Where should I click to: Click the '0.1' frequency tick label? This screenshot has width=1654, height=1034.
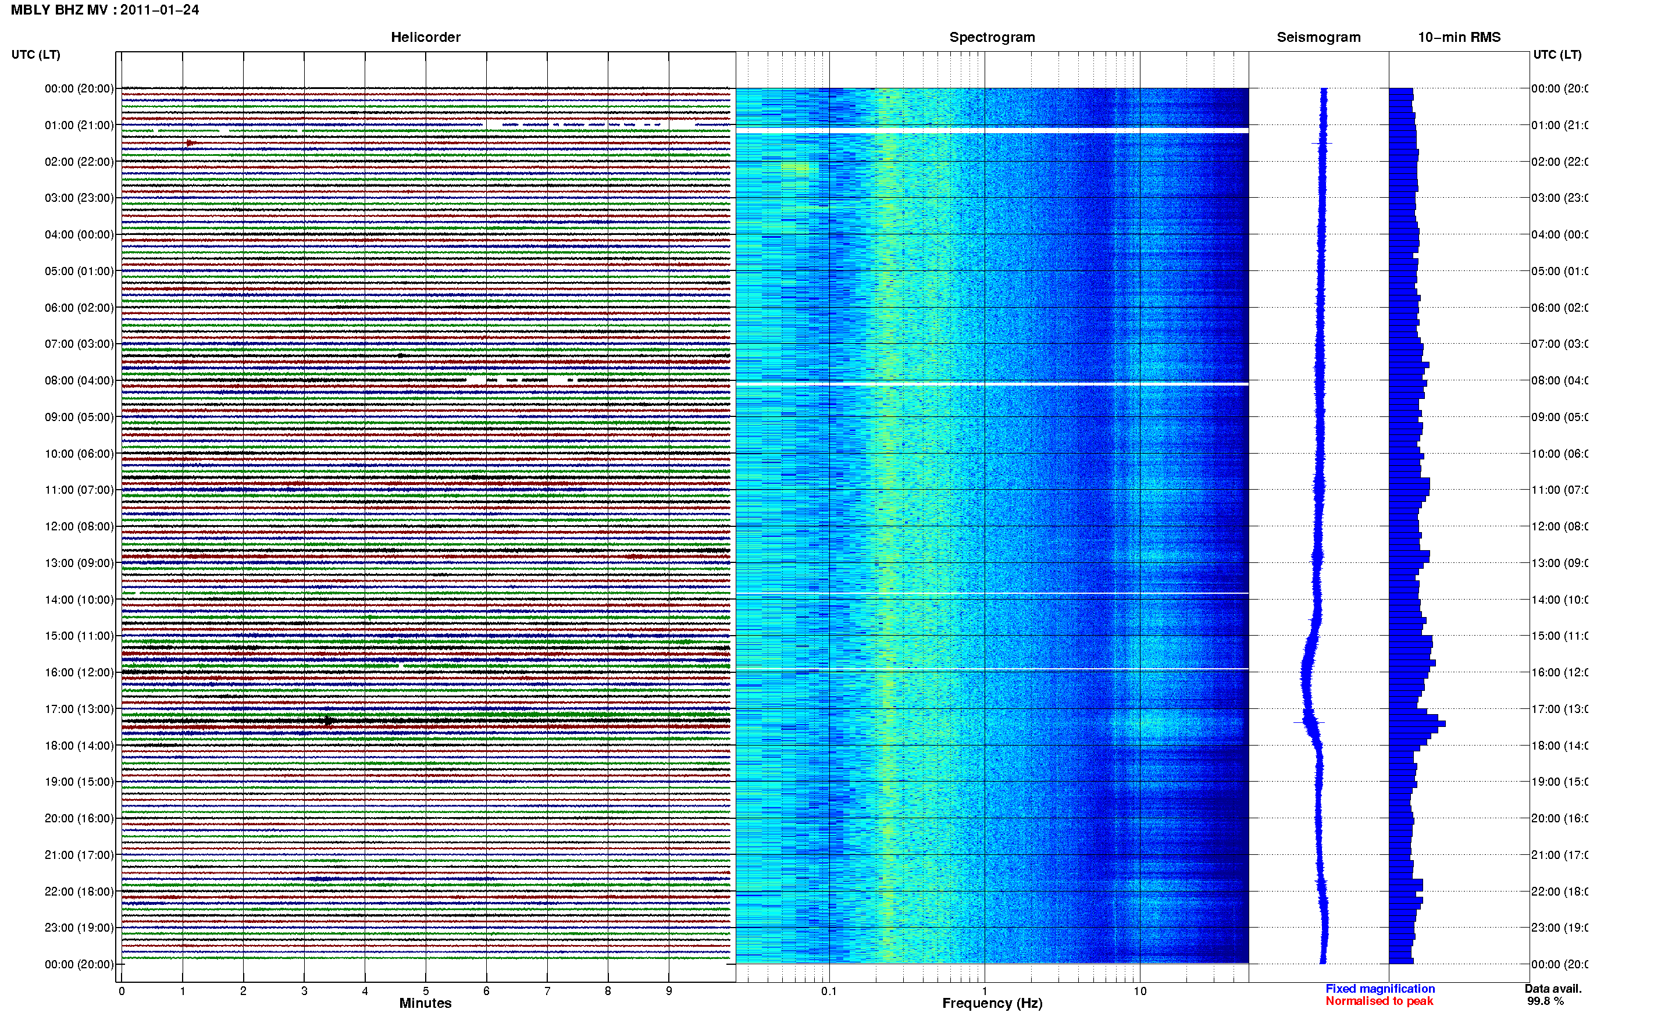tap(829, 991)
